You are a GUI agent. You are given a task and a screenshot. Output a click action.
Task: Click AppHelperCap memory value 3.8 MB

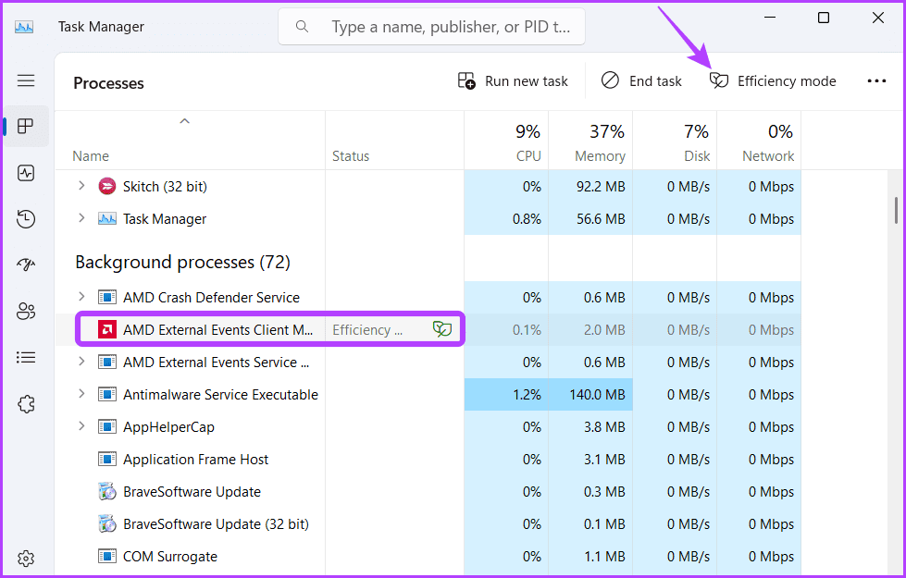604,426
